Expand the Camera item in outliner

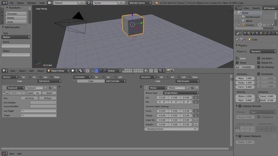point(239,25)
